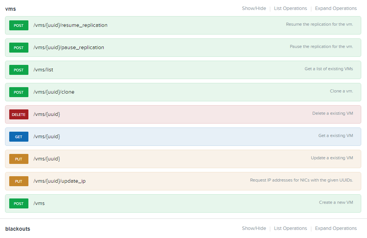This screenshot has height=238, width=367.
Task: Click 'Request IP addresses for NICs' description
Action: (301, 180)
